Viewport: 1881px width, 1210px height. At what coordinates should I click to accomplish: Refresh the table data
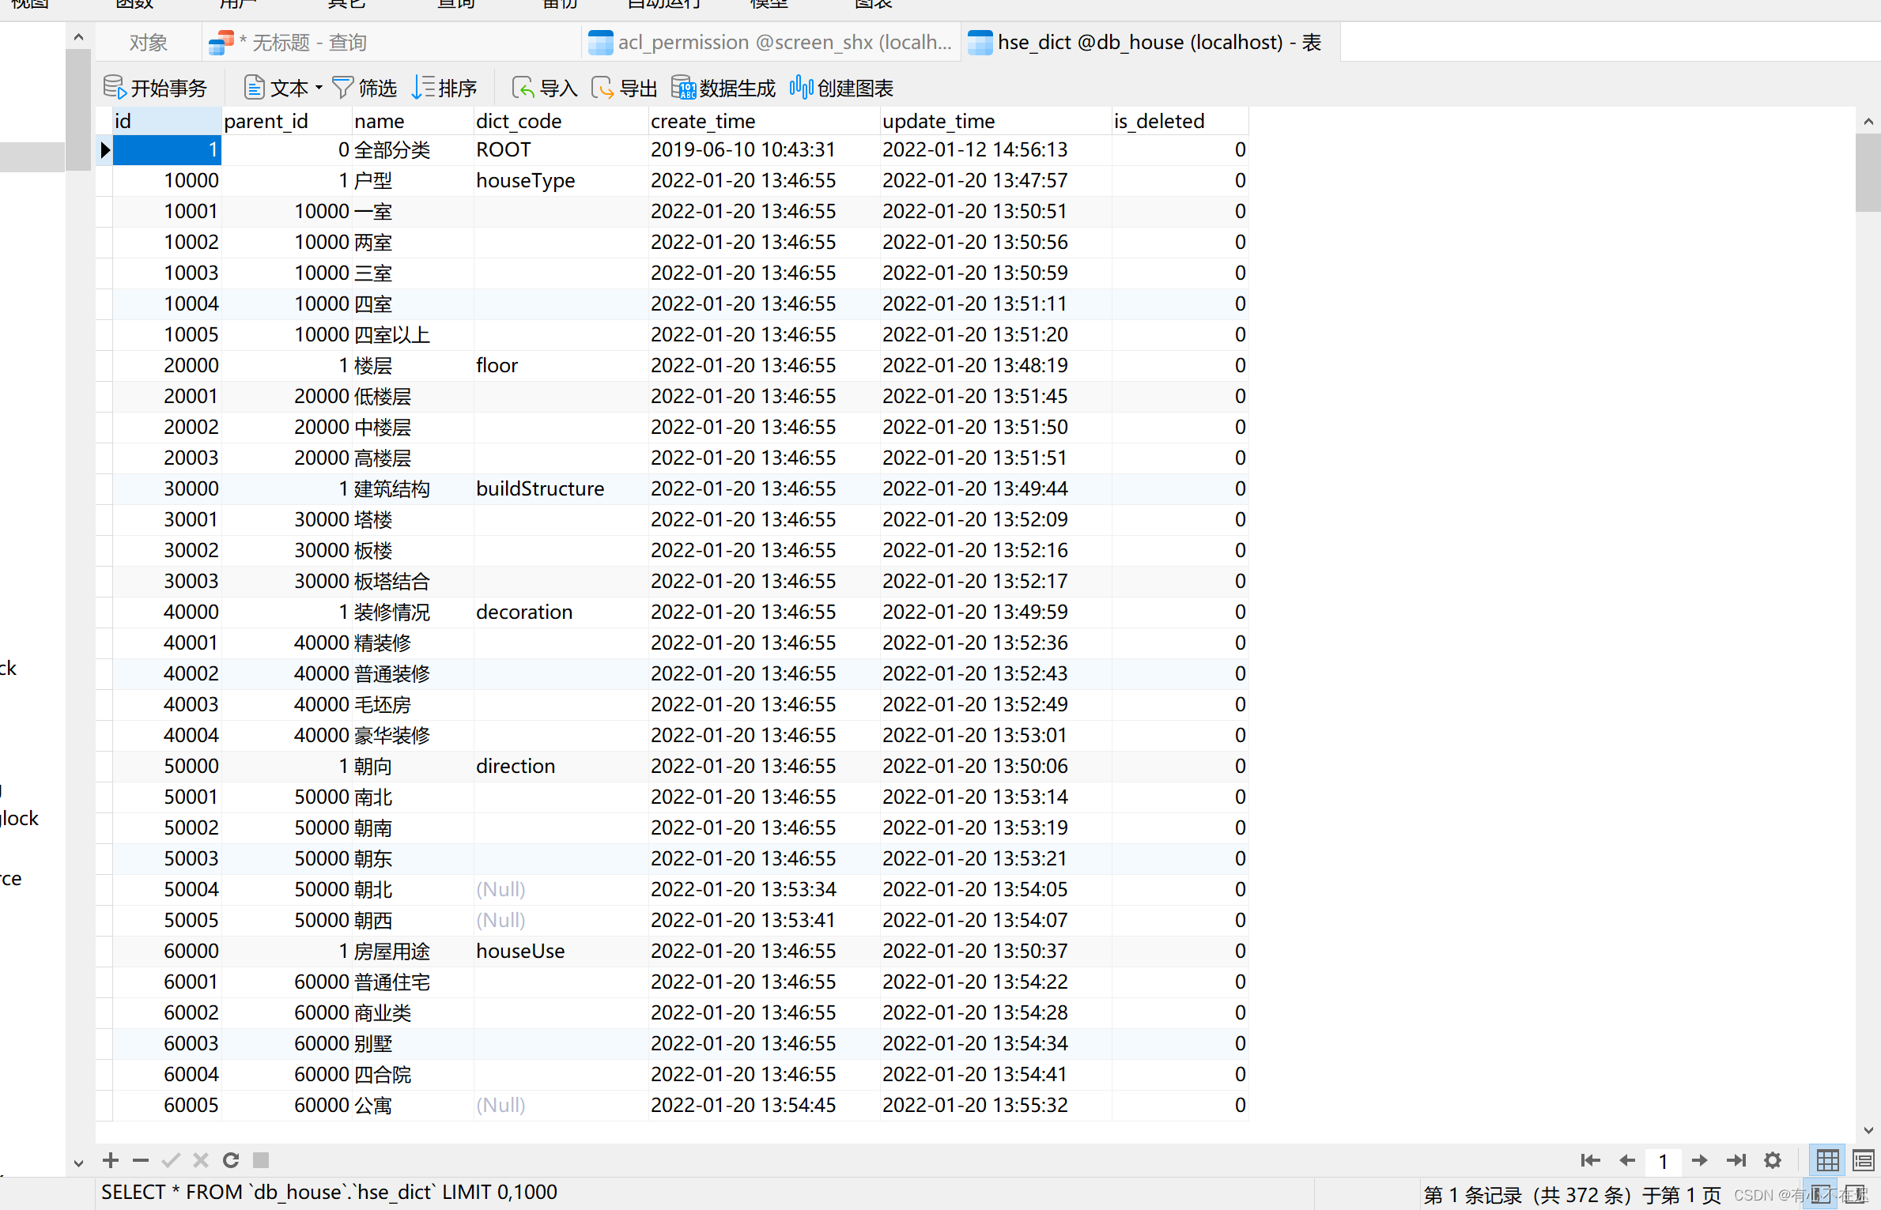(231, 1159)
